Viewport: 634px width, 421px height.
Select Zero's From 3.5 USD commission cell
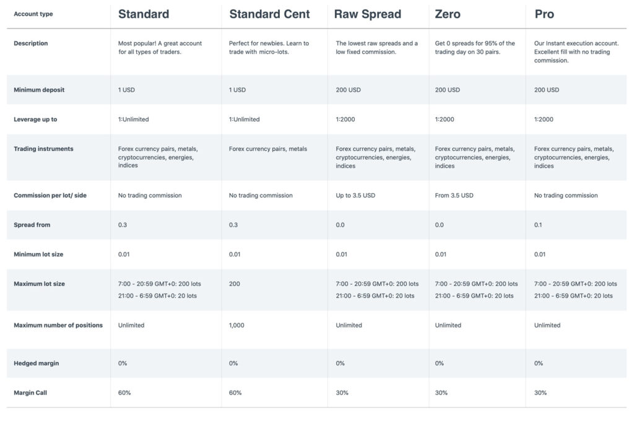point(454,196)
